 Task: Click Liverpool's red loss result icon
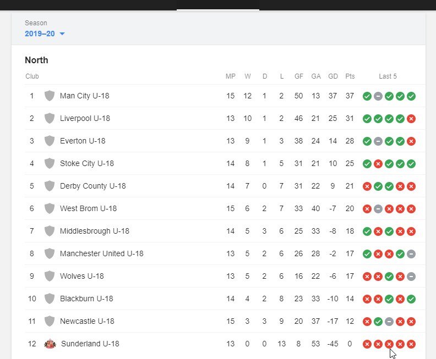pos(411,119)
